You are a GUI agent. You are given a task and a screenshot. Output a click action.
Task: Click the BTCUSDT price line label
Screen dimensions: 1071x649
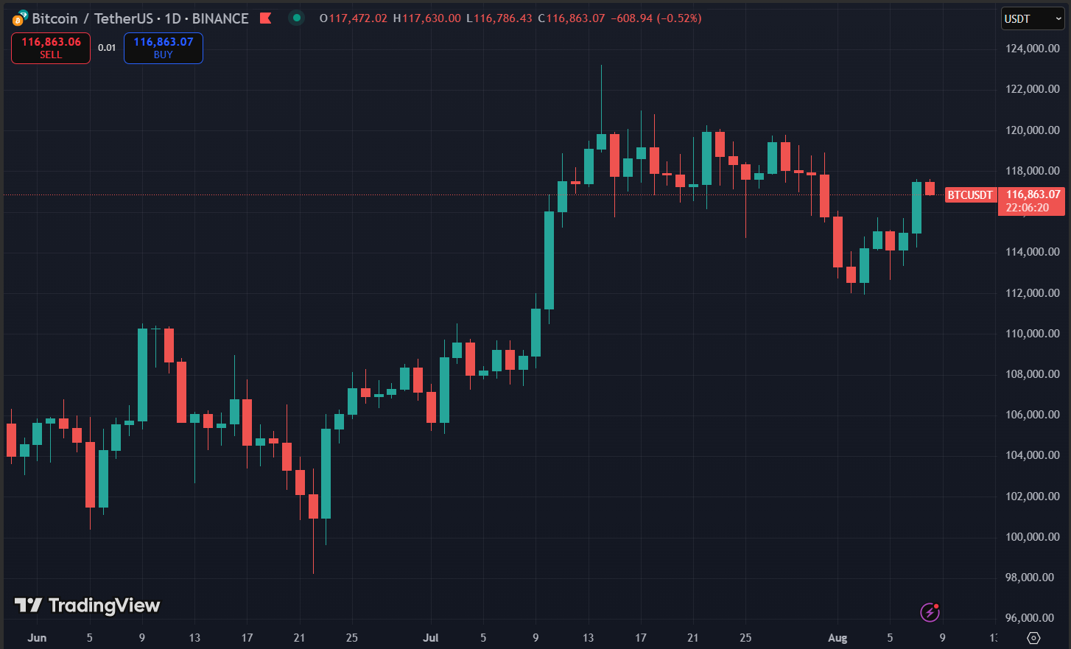(969, 195)
